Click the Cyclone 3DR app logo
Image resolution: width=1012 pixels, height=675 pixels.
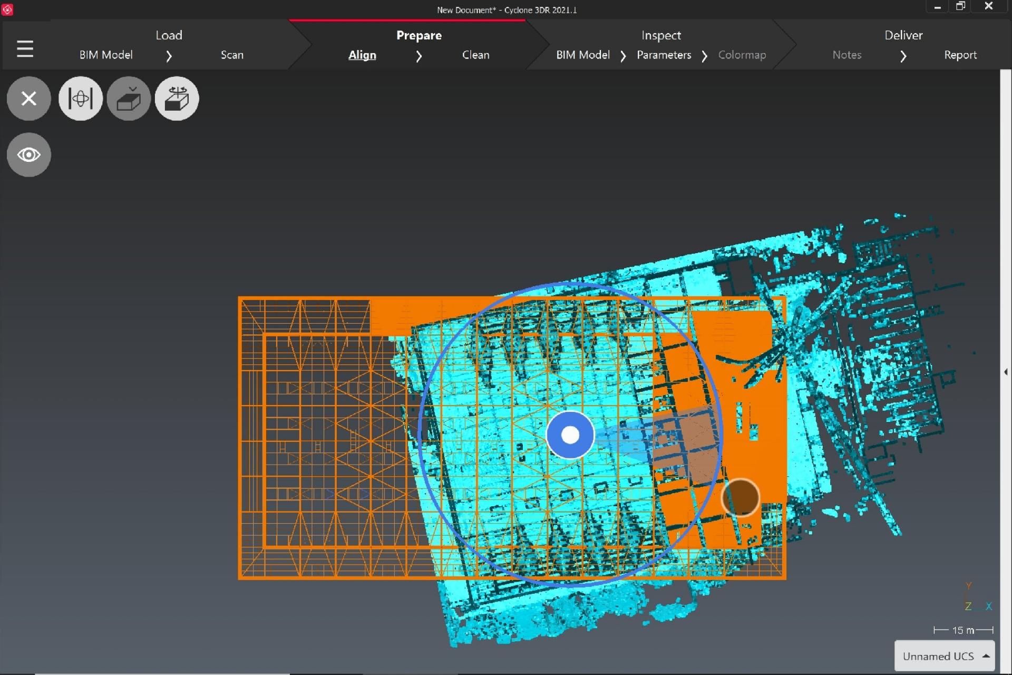[7, 9]
